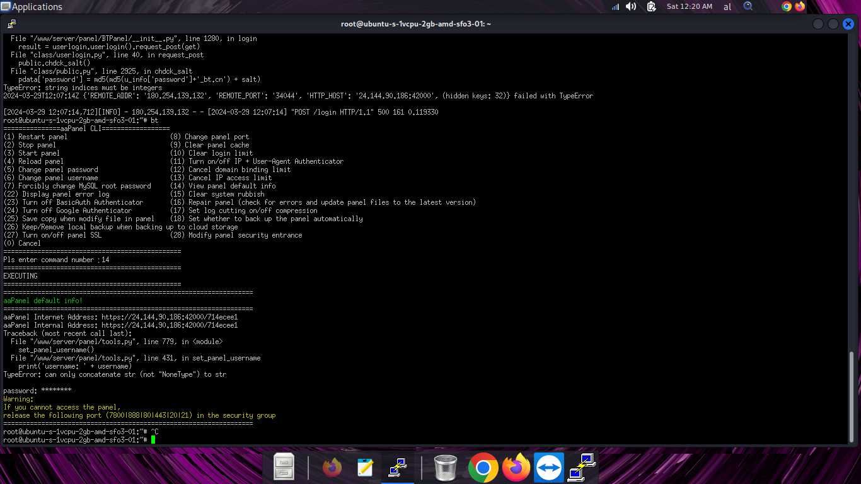Click the PuTTY icon in window title bar
Screen dimensions: 861x484
tap(11, 24)
